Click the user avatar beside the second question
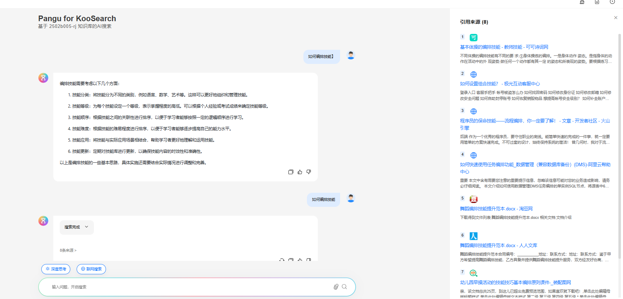Viewport: 623px width, 299px height. coord(351,198)
